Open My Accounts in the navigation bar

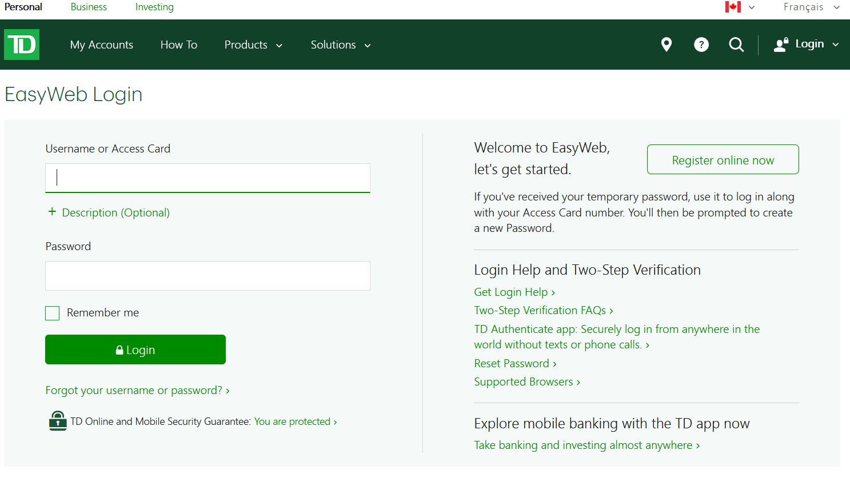click(x=102, y=45)
